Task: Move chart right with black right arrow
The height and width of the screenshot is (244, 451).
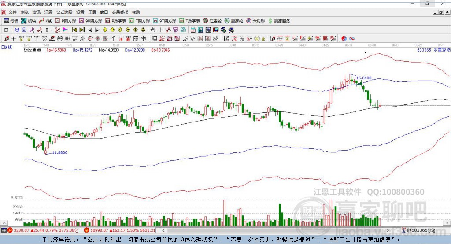Action: [x=97, y=30]
